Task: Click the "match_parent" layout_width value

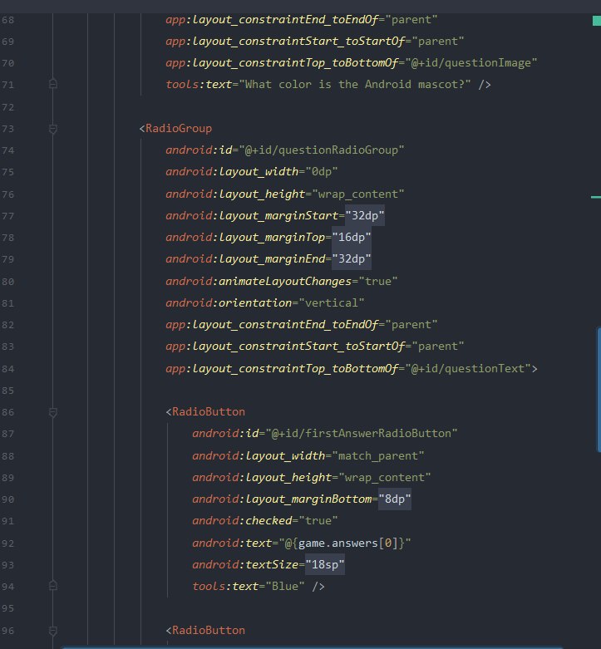Action: tap(378, 455)
